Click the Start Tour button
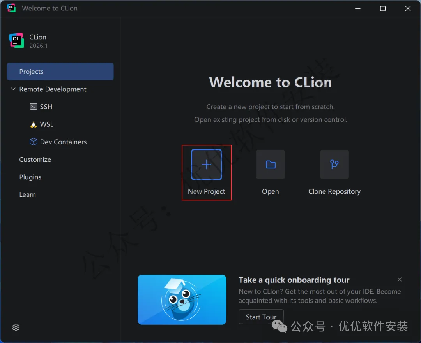Image resolution: width=421 pixels, height=343 pixels. click(x=261, y=317)
